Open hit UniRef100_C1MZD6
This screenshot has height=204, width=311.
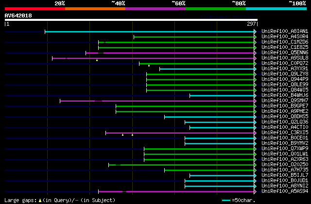click(x=285, y=42)
